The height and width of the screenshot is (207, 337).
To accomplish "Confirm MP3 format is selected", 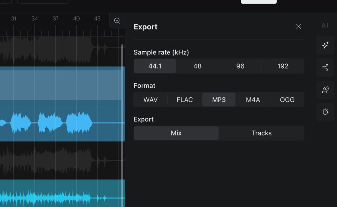I will [x=219, y=100].
